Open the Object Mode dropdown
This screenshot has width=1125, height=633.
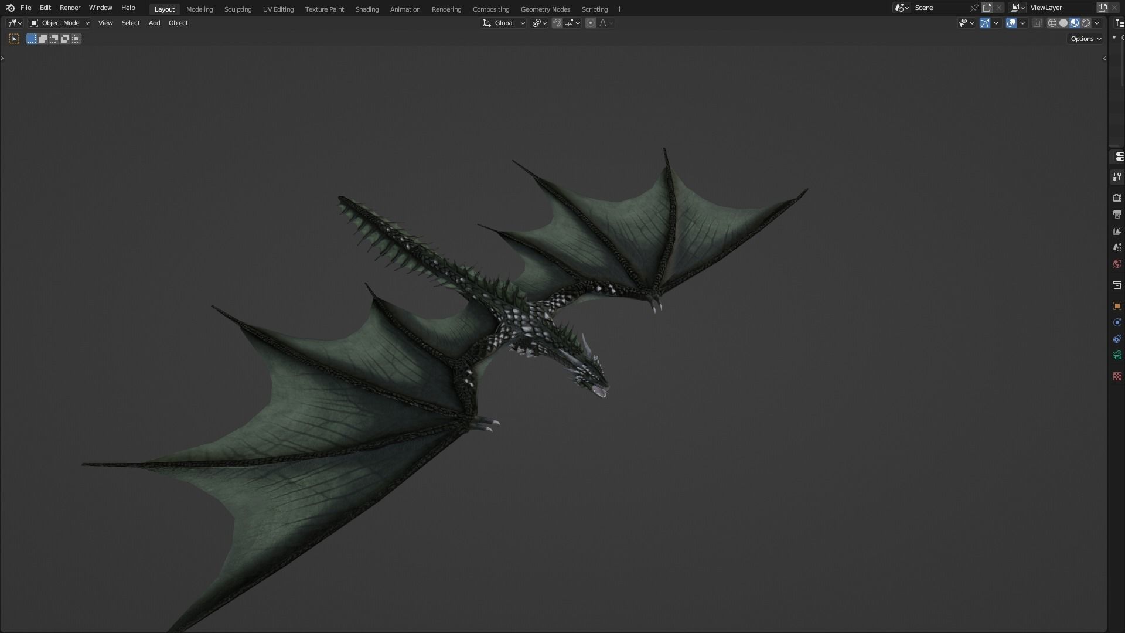(59, 23)
